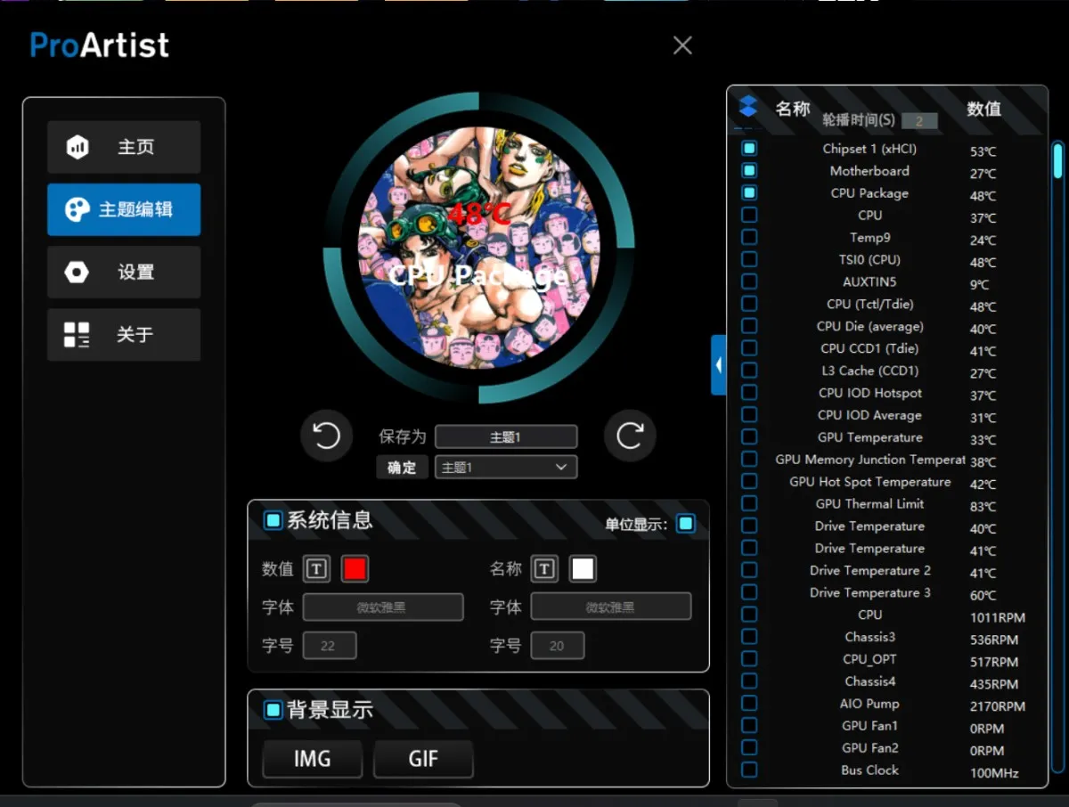Screen dimensions: 1069x807
Task: Click the GIF background button
Action: click(x=423, y=759)
